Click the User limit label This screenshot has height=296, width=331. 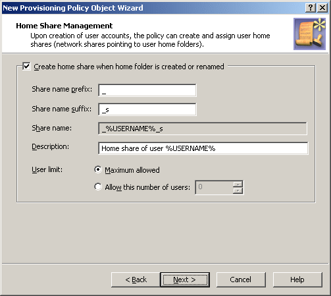click(x=47, y=169)
